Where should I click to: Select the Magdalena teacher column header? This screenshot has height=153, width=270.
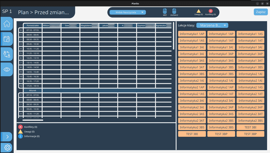pyautogui.click(x=89, y=25)
